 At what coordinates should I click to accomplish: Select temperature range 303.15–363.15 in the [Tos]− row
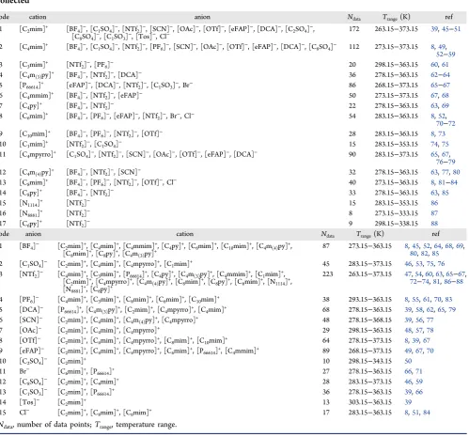pyautogui.click(x=370, y=402)
